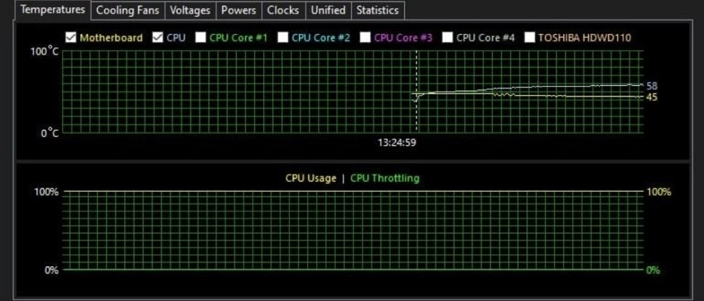This screenshot has width=704, height=301.
Task: Click the CPU Throttling graph label
Action: tap(384, 179)
